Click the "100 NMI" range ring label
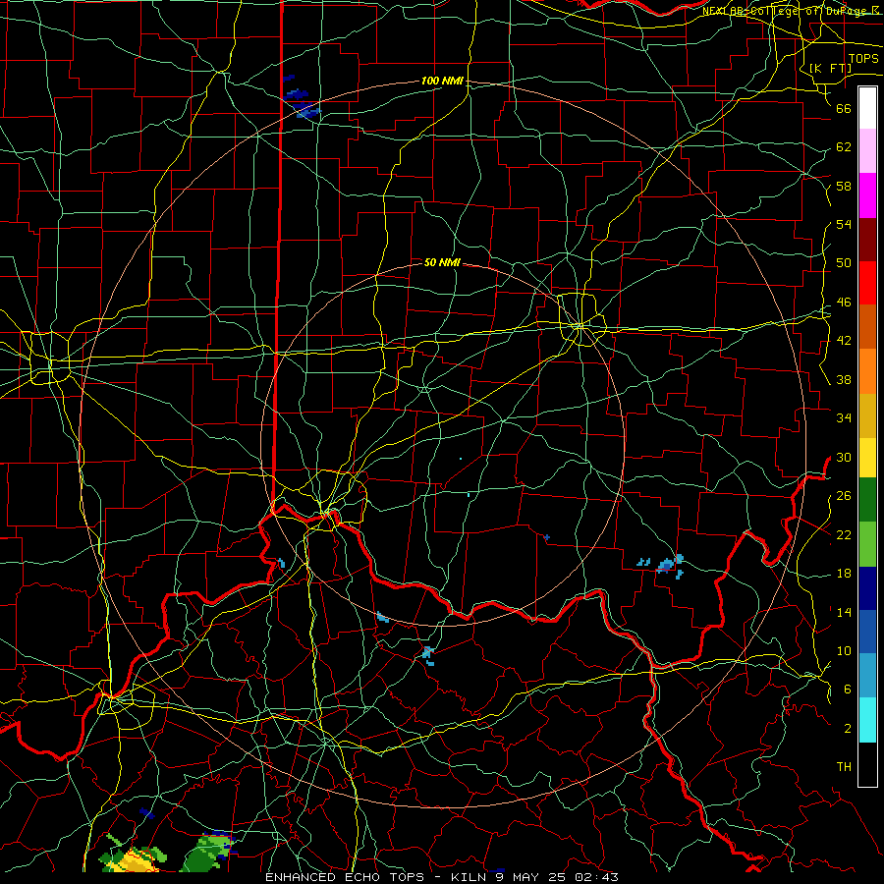The width and height of the screenshot is (884, 884). coord(442,82)
